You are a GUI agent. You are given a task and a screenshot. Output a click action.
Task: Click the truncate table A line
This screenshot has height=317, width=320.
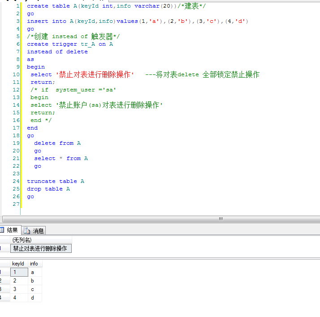click(56, 181)
